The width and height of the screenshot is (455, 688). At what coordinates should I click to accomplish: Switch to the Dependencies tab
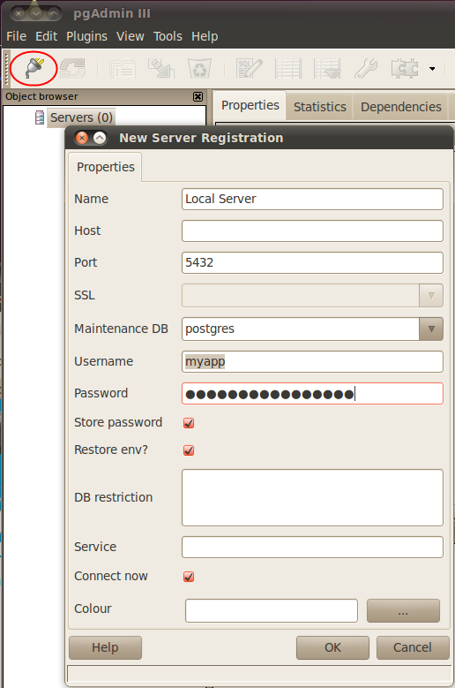[400, 107]
